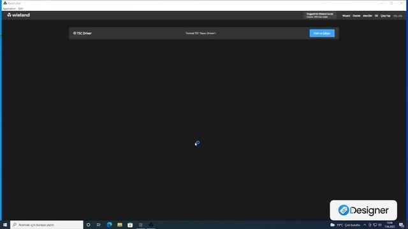Image resolution: width=408 pixels, height=229 pixels.
Task: Click the taskbar clock and date
Action: point(390,225)
